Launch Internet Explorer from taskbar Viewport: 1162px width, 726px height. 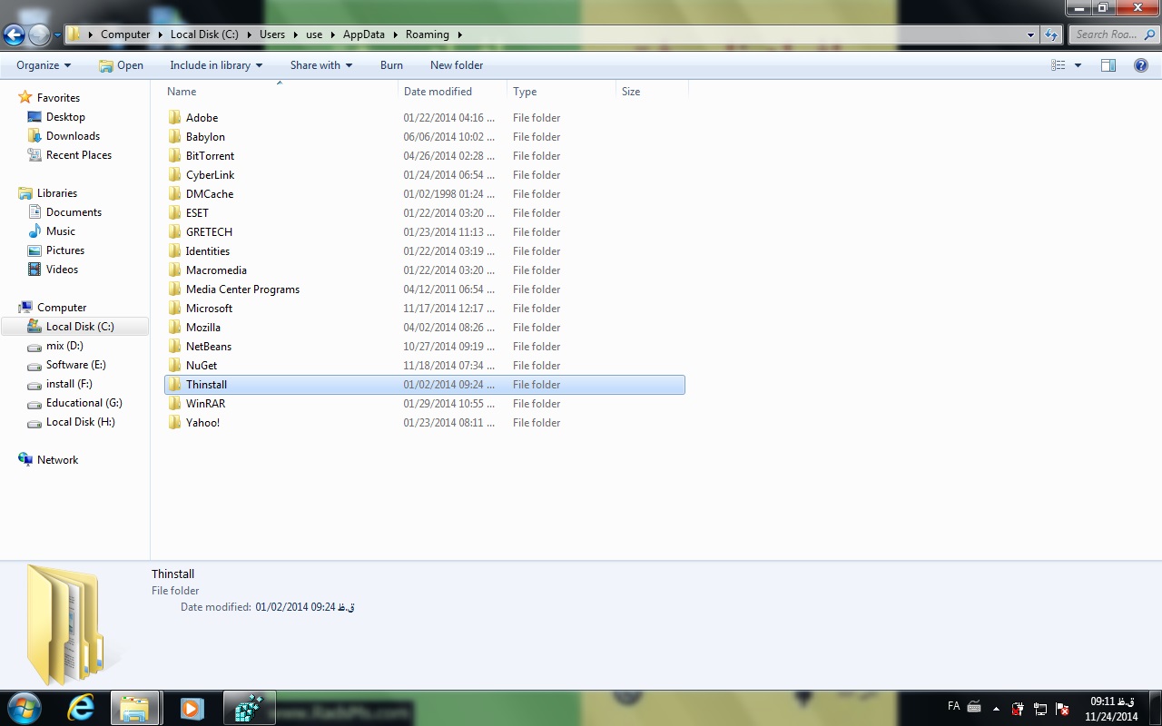click(x=81, y=708)
